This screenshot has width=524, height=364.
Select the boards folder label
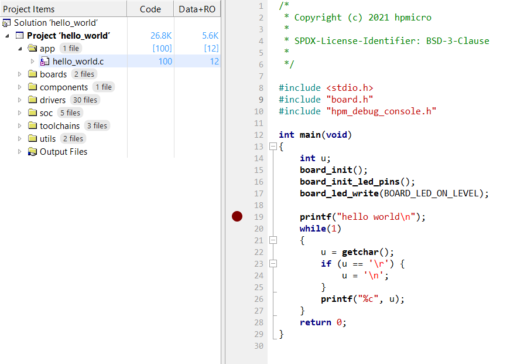point(53,74)
